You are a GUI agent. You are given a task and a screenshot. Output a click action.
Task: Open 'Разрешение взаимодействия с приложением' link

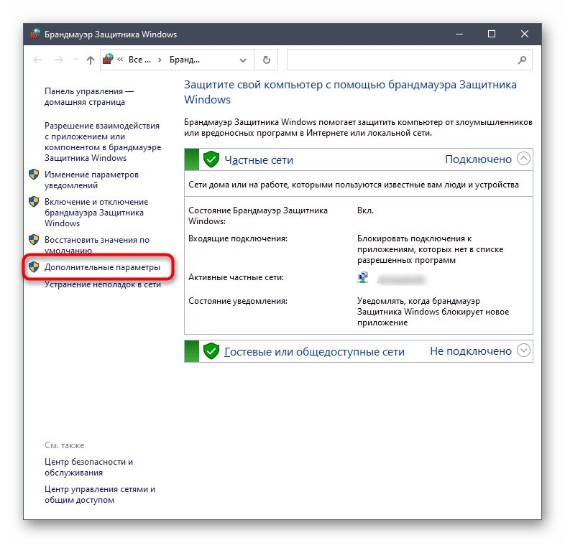pyautogui.click(x=103, y=142)
